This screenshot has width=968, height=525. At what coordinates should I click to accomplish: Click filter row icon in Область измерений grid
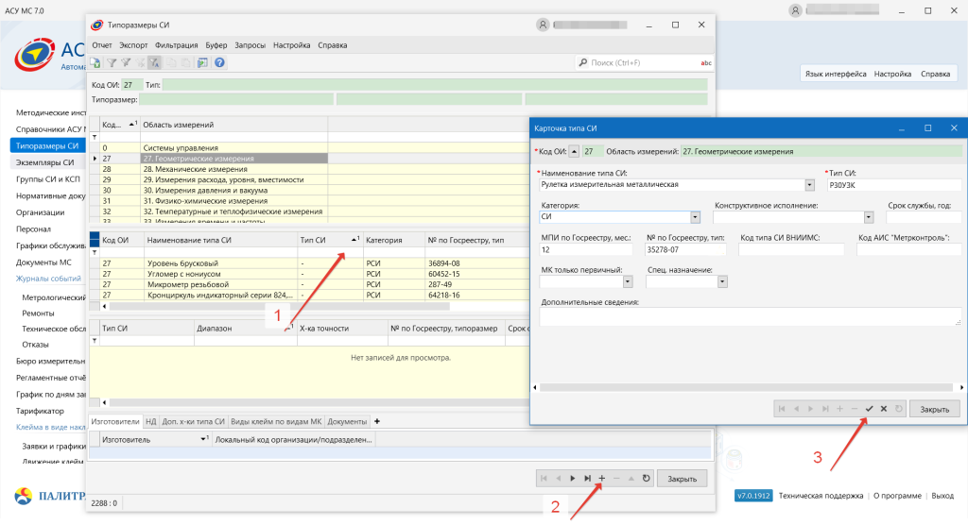click(x=95, y=137)
